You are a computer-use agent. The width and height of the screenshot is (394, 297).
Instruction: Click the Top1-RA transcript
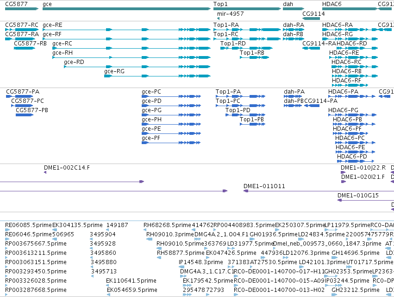[247, 30]
